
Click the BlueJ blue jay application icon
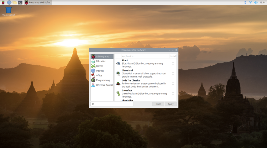pyautogui.click(x=118, y=63)
